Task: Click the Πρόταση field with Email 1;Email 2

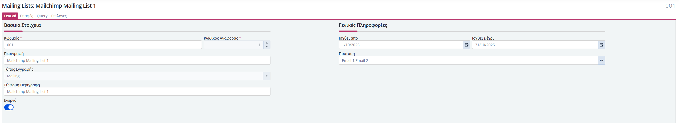Action: click(468, 60)
